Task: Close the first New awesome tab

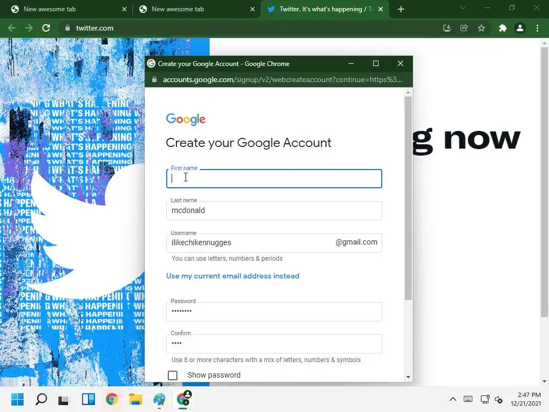Action: click(124, 9)
